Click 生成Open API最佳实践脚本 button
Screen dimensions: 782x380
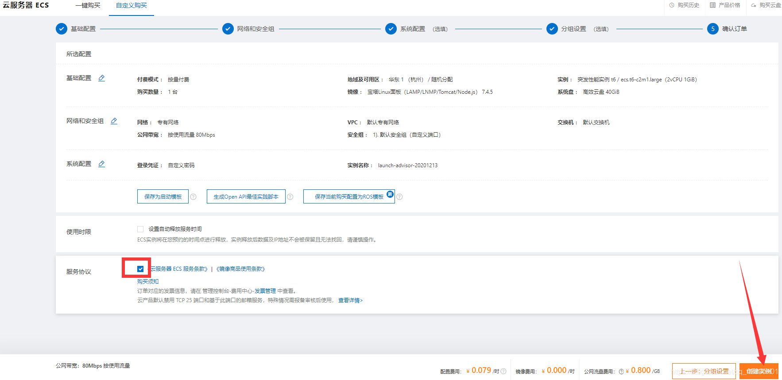(246, 196)
